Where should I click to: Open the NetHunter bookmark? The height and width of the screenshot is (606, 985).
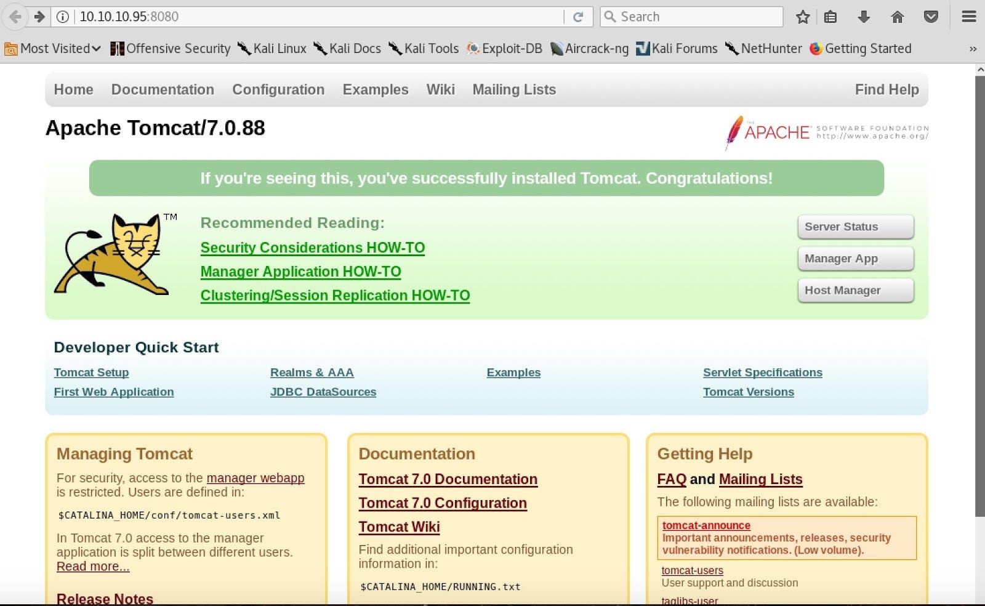pos(763,49)
